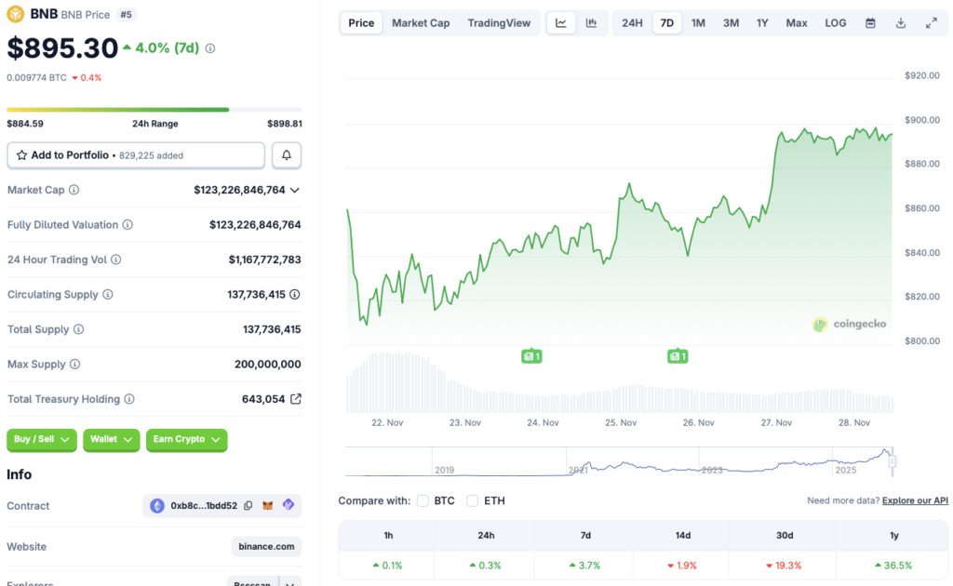Enable the BTC comparison checkbox
This screenshot has width=953, height=586.
(422, 499)
